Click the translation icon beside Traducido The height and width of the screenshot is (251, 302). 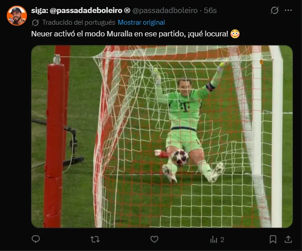(36, 23)
